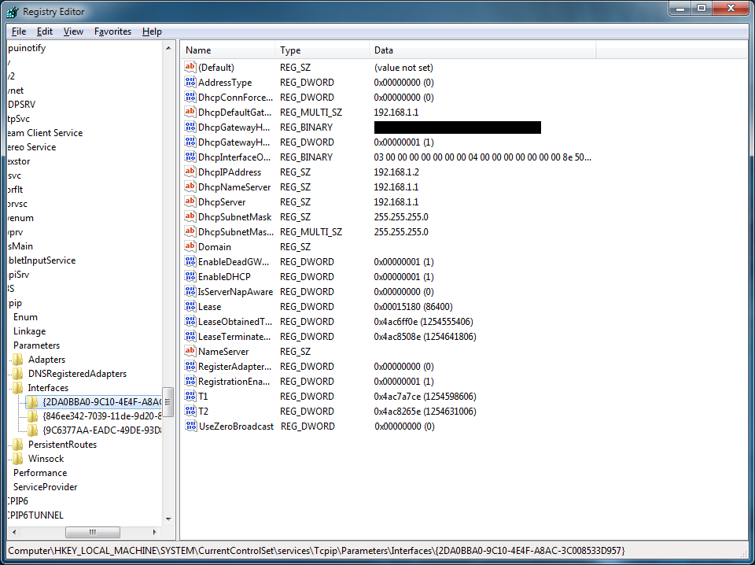Image resolution: width=755 pixels, height=565 pixels.
Task: Click the Registry Editor title bar icon
Action: pyautogui.click(x=13, y=12)
